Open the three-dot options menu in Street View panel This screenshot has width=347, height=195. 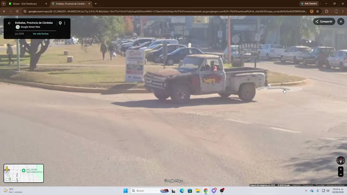[x=65, y=23]
